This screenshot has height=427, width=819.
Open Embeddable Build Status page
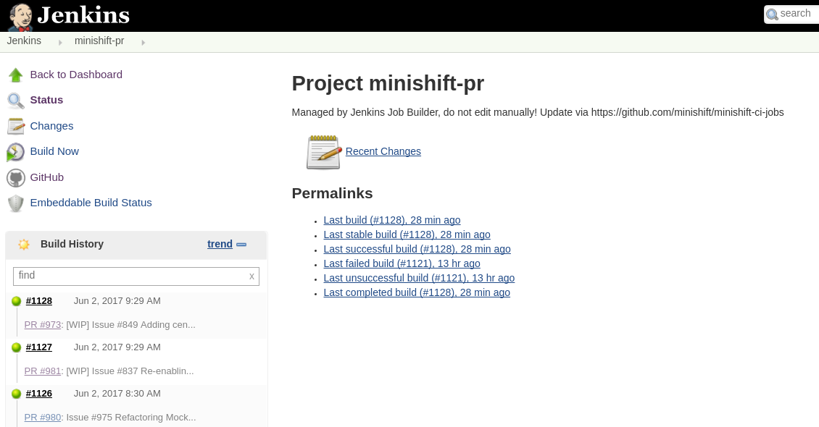(x=91, y=203)
